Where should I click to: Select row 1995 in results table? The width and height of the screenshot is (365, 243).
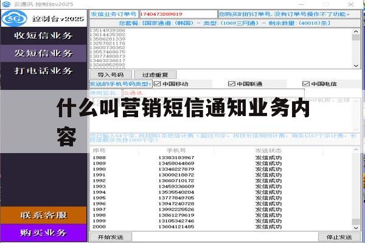221,198
